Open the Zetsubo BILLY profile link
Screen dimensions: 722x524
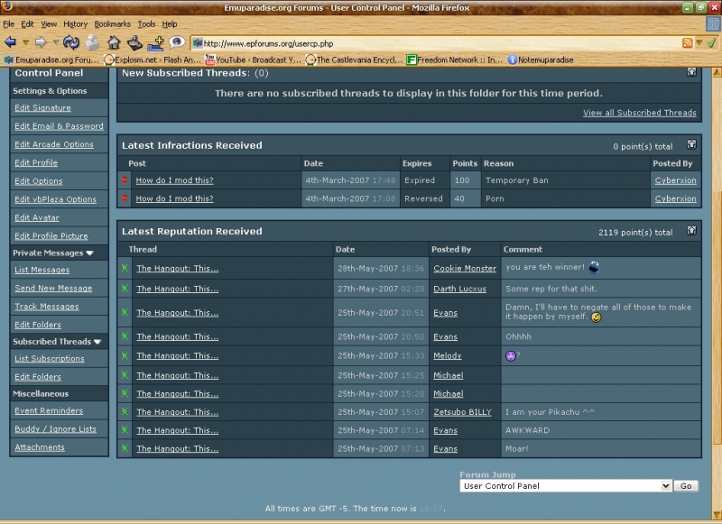click(x=462, y=412)
